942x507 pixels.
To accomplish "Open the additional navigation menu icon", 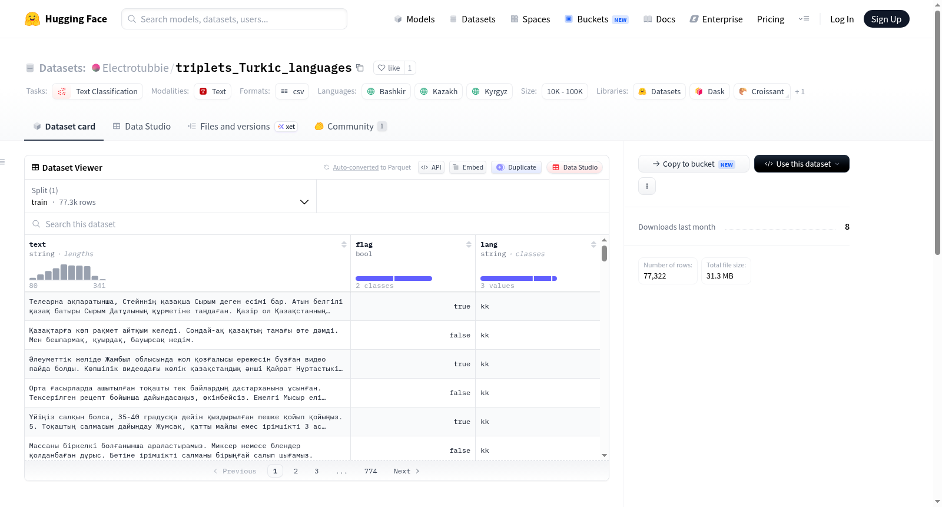I will [x=804, y=19].
